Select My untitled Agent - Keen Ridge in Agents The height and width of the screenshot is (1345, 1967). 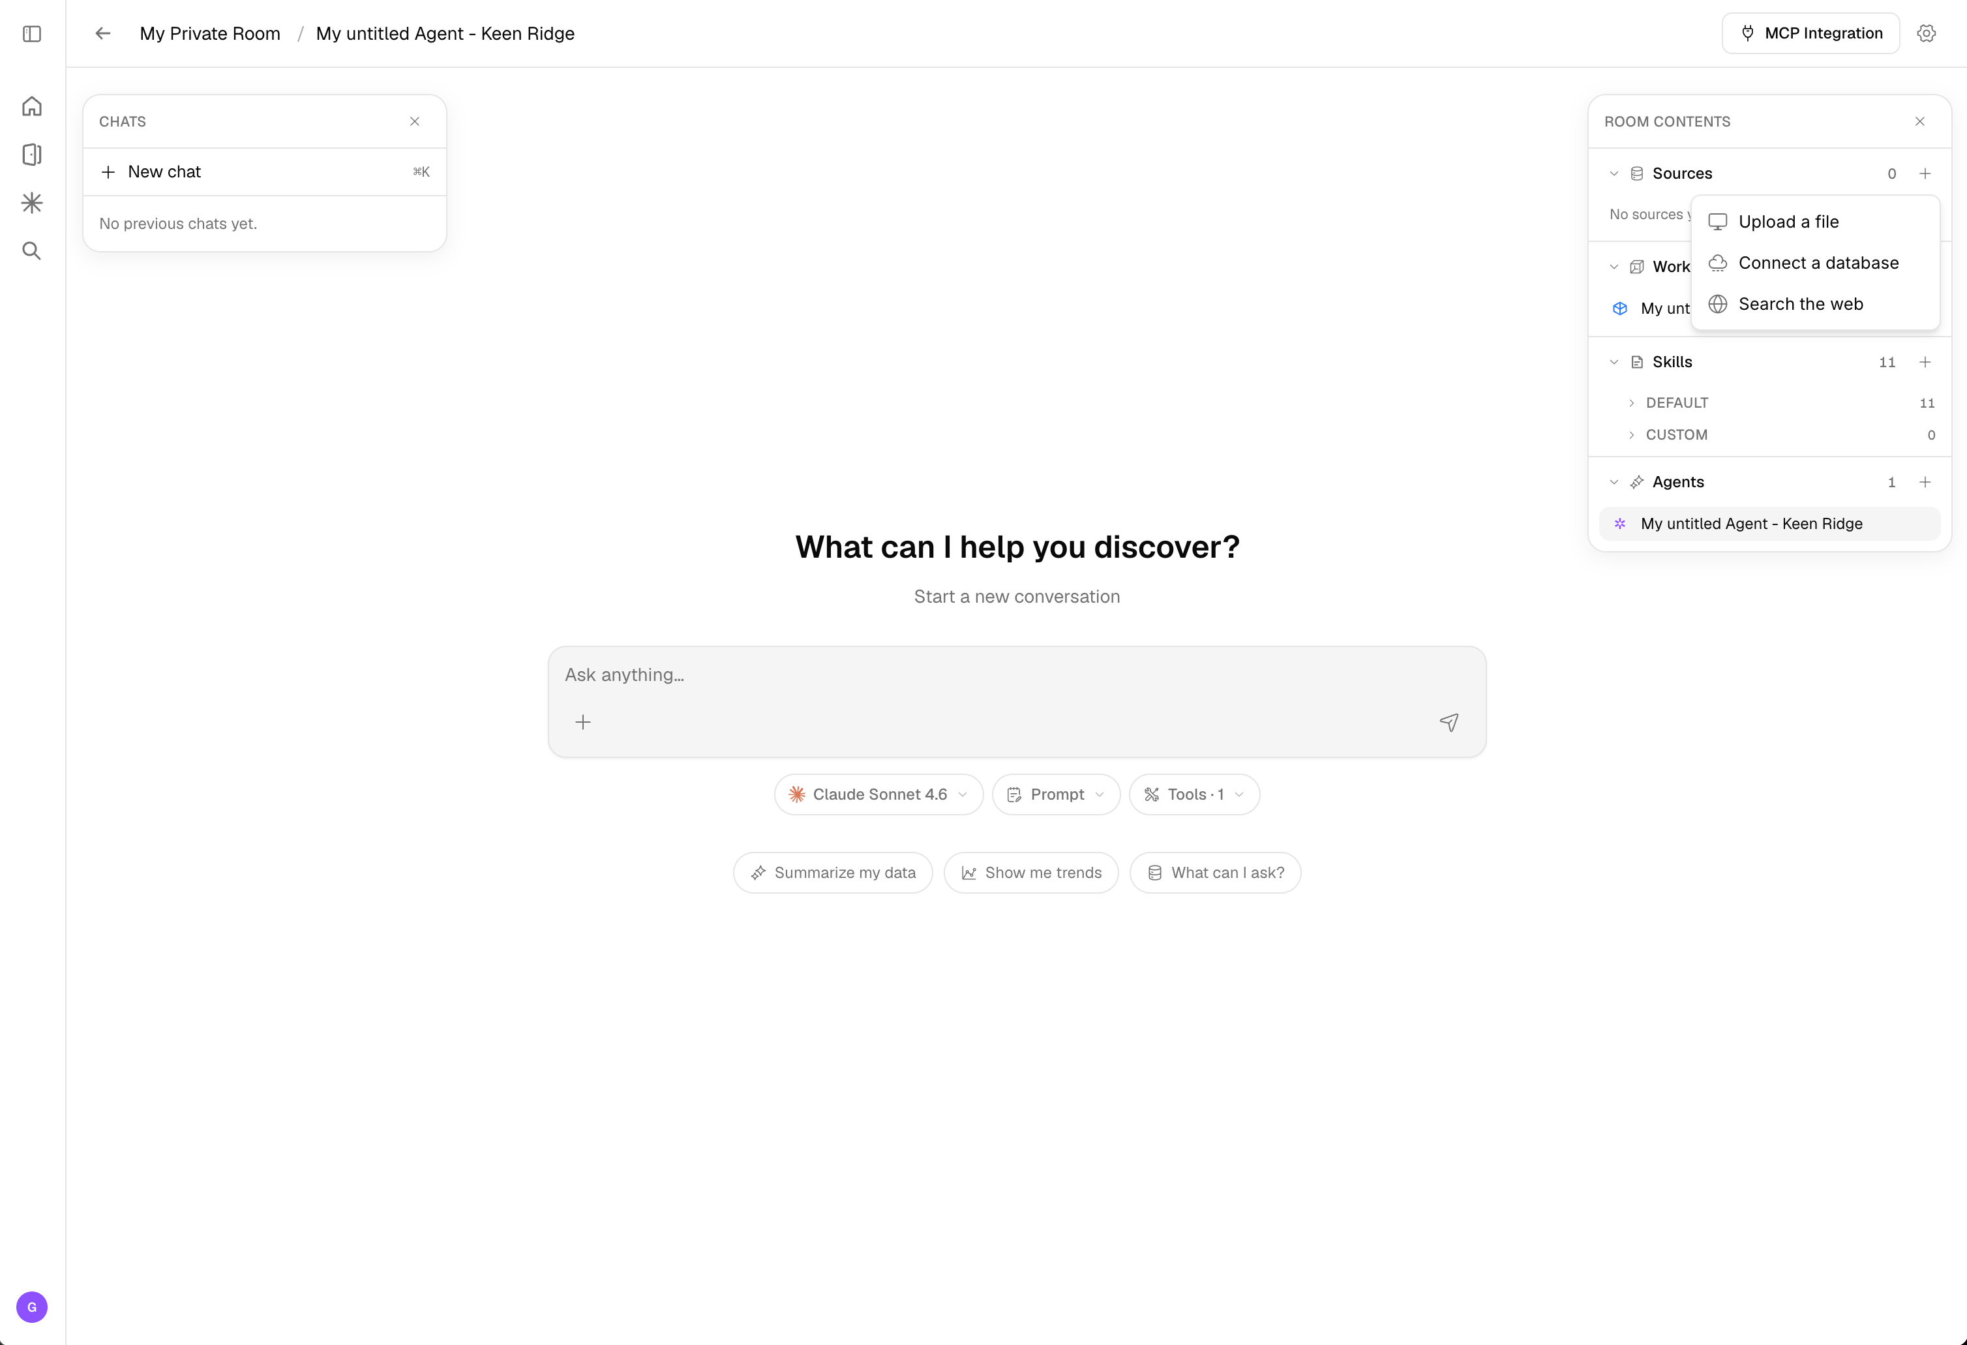coord(1770,524)
